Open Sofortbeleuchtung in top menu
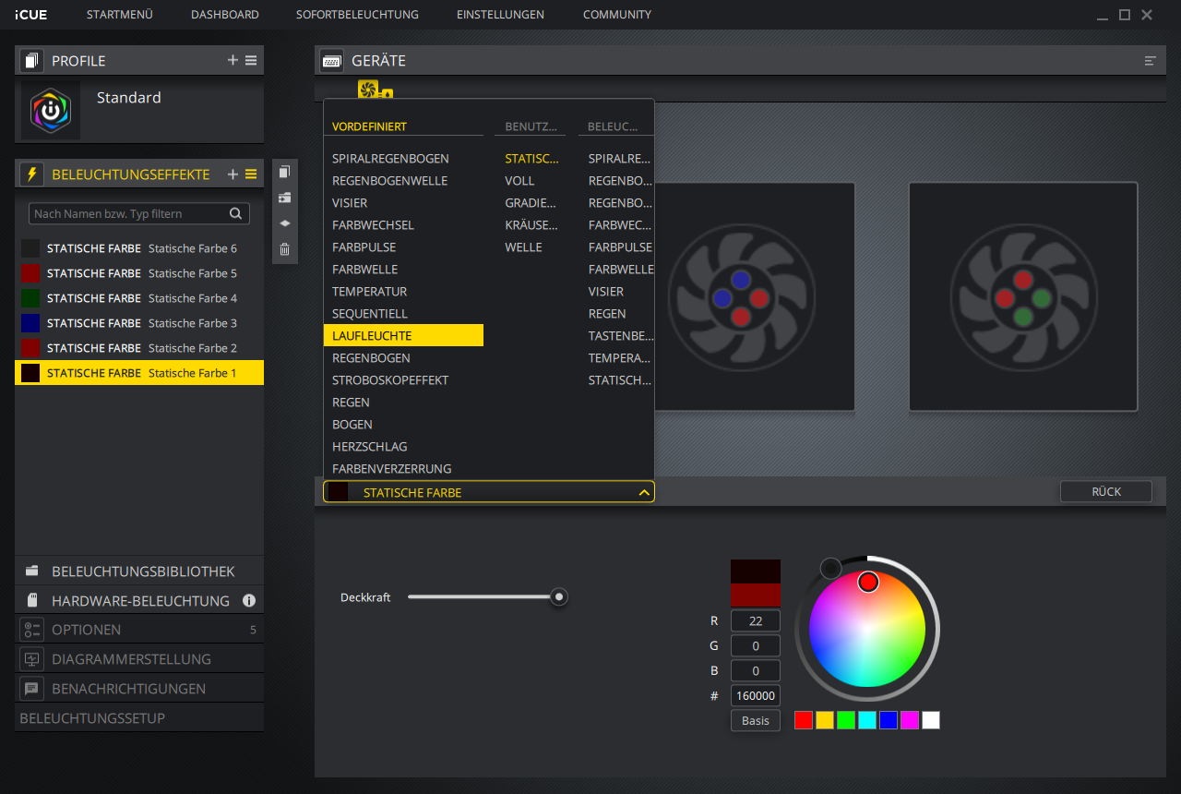Image resolution: width=1181 pixels, height=794 pixels. 357,15
